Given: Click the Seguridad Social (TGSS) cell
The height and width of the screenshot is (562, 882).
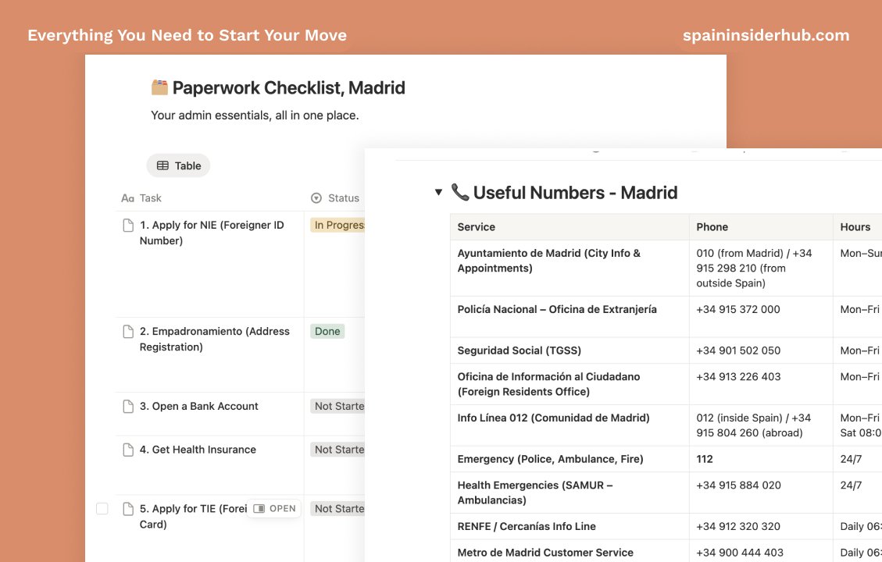Looking at the screenshot, I should point(570,350).
